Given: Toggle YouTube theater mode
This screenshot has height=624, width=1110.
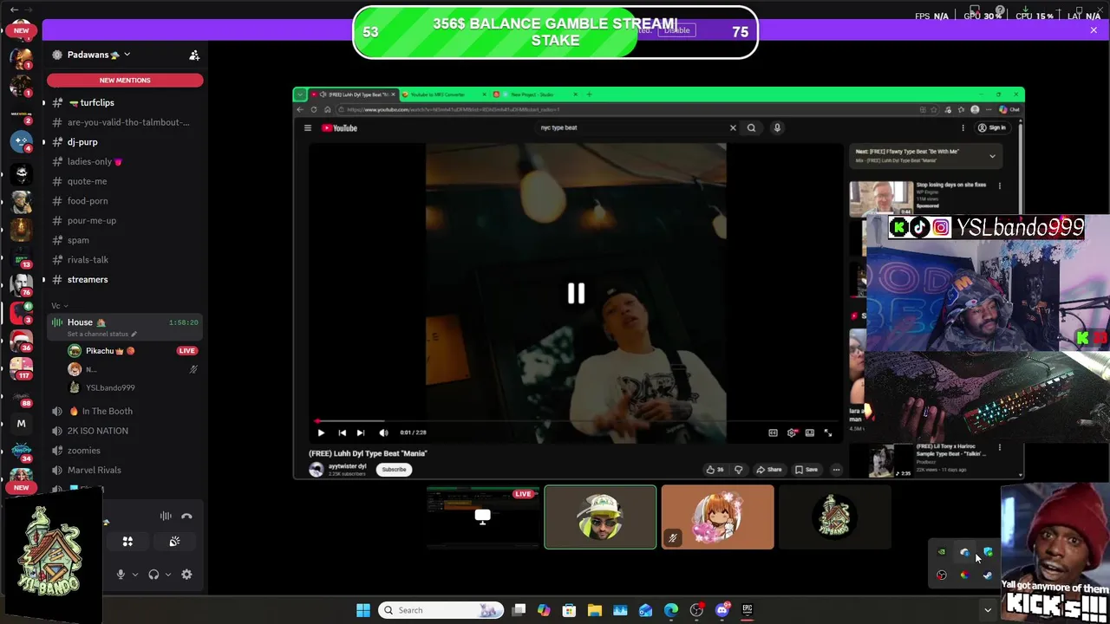Looking at the screenshot, I should [x=810, y=432].
